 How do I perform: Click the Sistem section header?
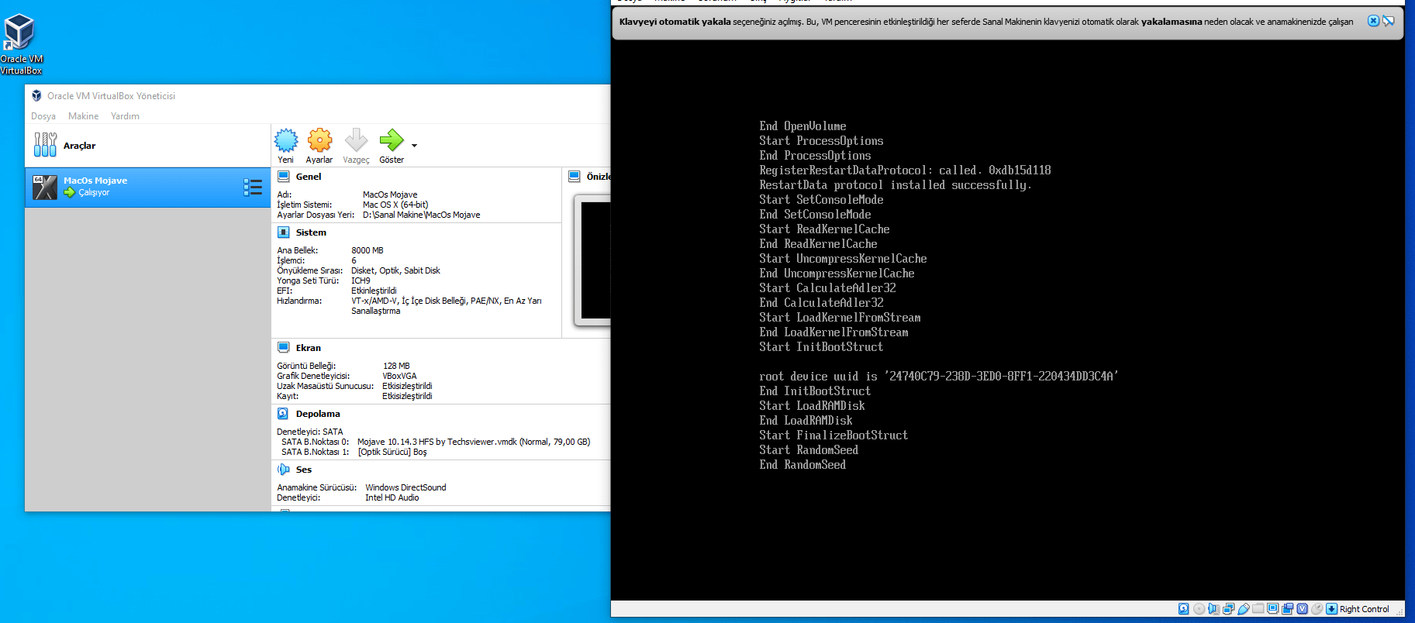point(311,232)
